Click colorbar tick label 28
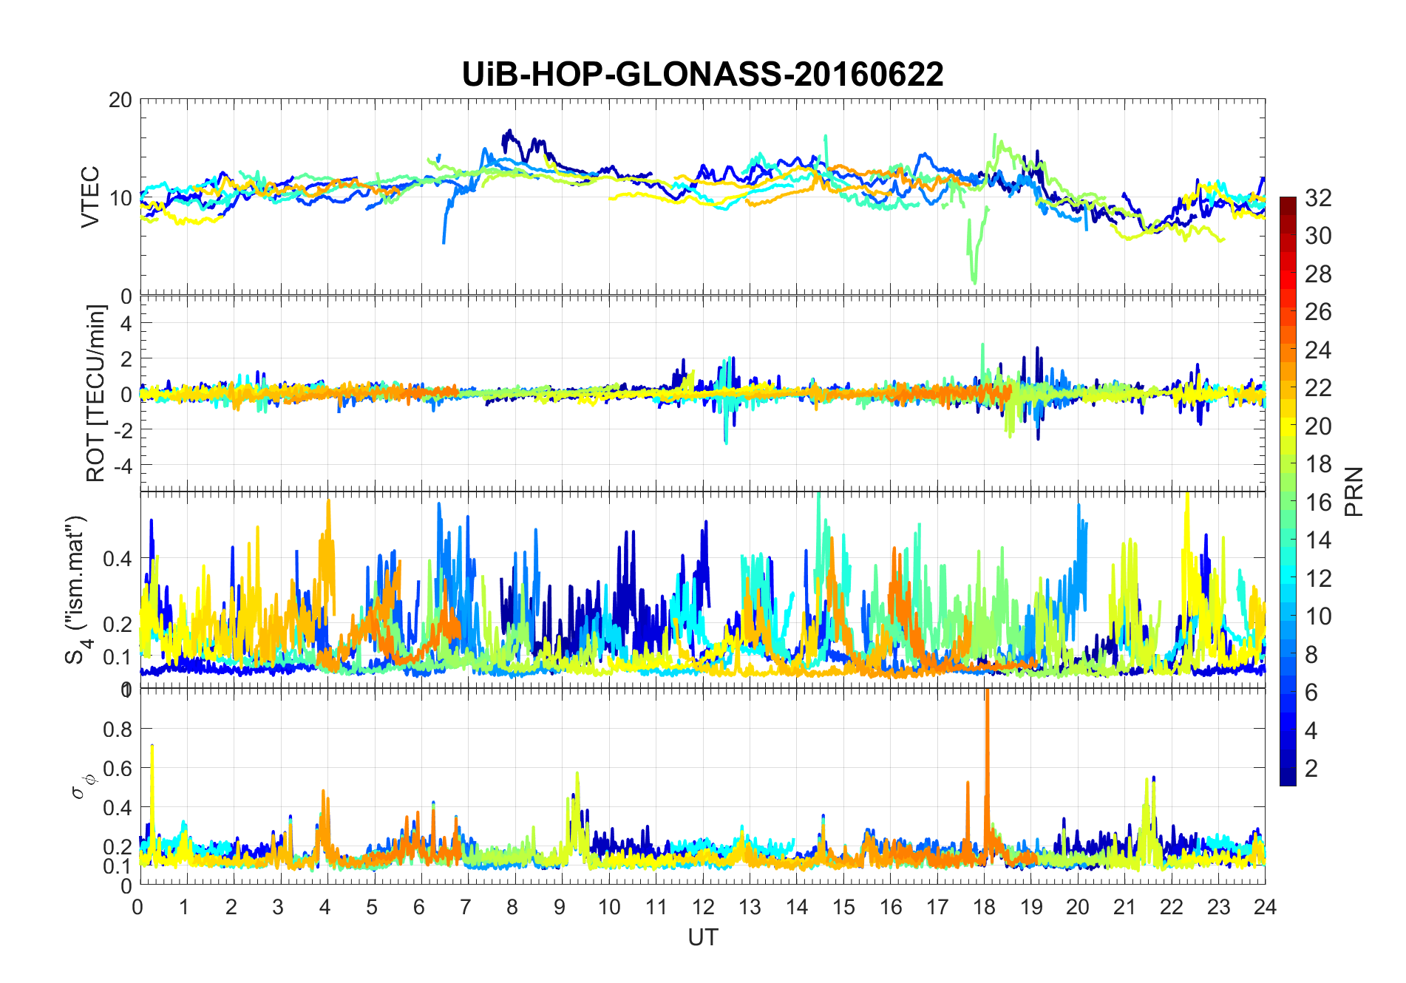 click(x=1318, y=273)
